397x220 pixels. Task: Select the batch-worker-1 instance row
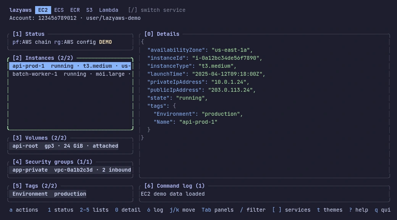coord(70,74)
